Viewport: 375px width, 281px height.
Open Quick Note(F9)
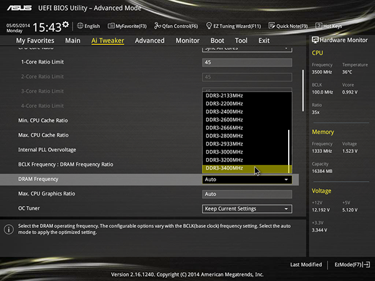(288, 26)
